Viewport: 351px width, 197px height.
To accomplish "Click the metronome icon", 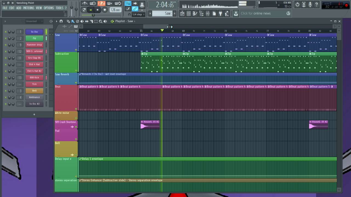I will [85, 4].
